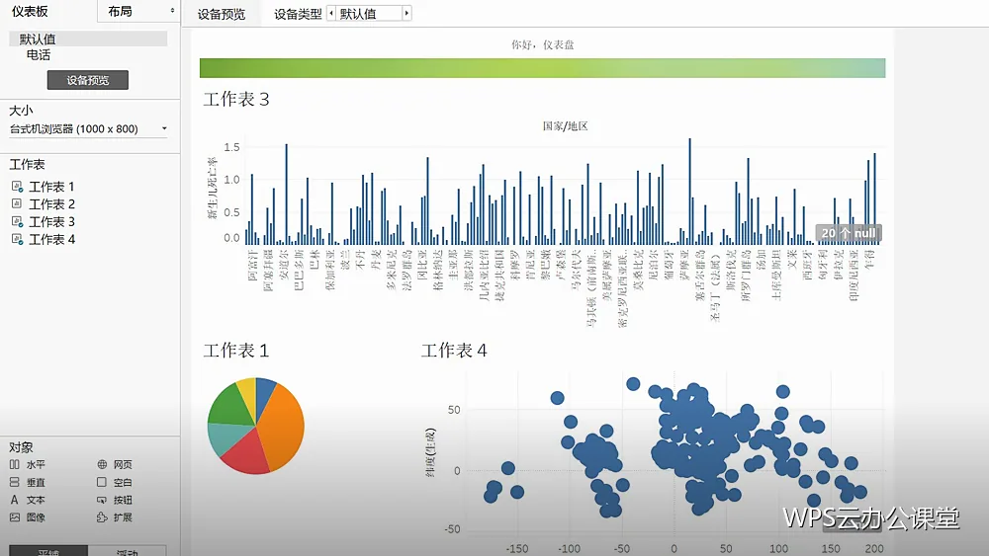Select the 你好，仪表盘 dashboard title
The height and width of the screenshot is (556, 989).
542,44
